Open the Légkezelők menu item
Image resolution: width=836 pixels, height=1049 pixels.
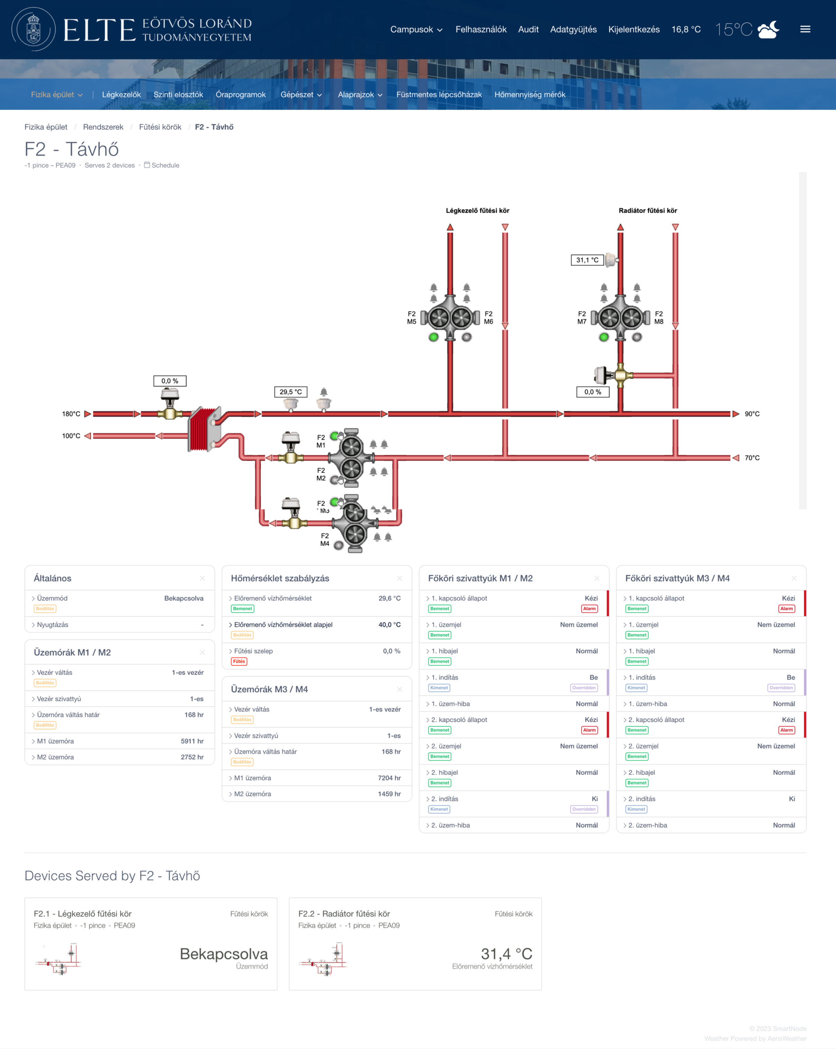point(121,94)
